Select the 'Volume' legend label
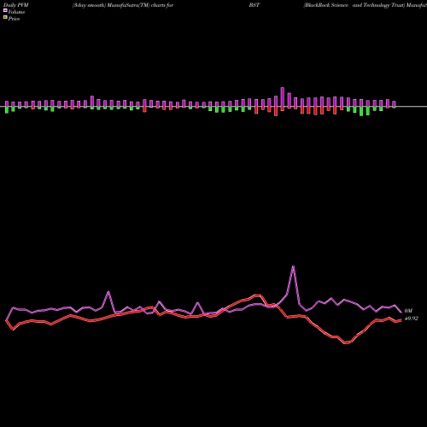Screen dimensions: 427x427 coord(16,12)
